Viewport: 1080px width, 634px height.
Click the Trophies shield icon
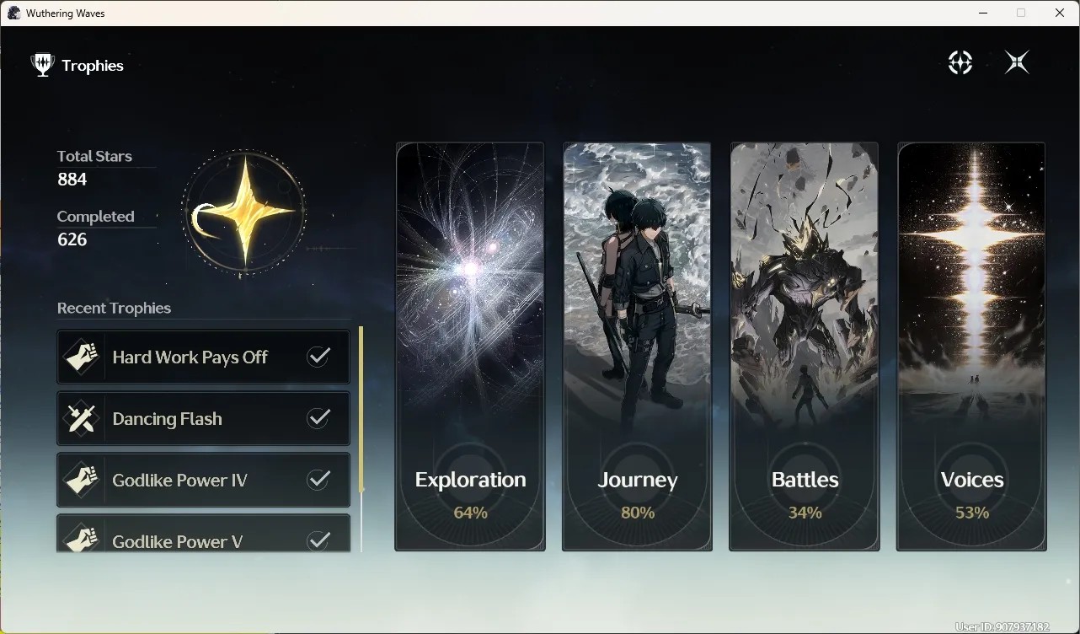pyautogui.click(x=41, y=65)
